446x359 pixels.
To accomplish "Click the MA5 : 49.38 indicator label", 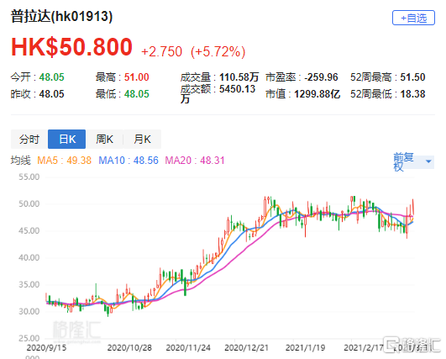I will tap(65, 161).
